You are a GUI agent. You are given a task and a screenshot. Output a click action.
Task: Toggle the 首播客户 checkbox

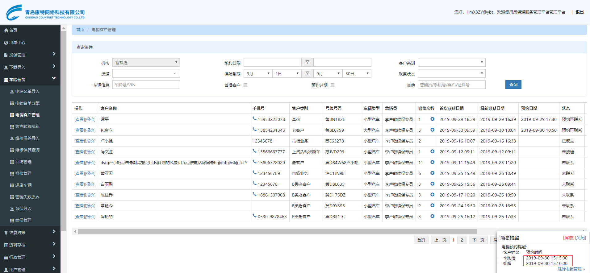(245, 85)
